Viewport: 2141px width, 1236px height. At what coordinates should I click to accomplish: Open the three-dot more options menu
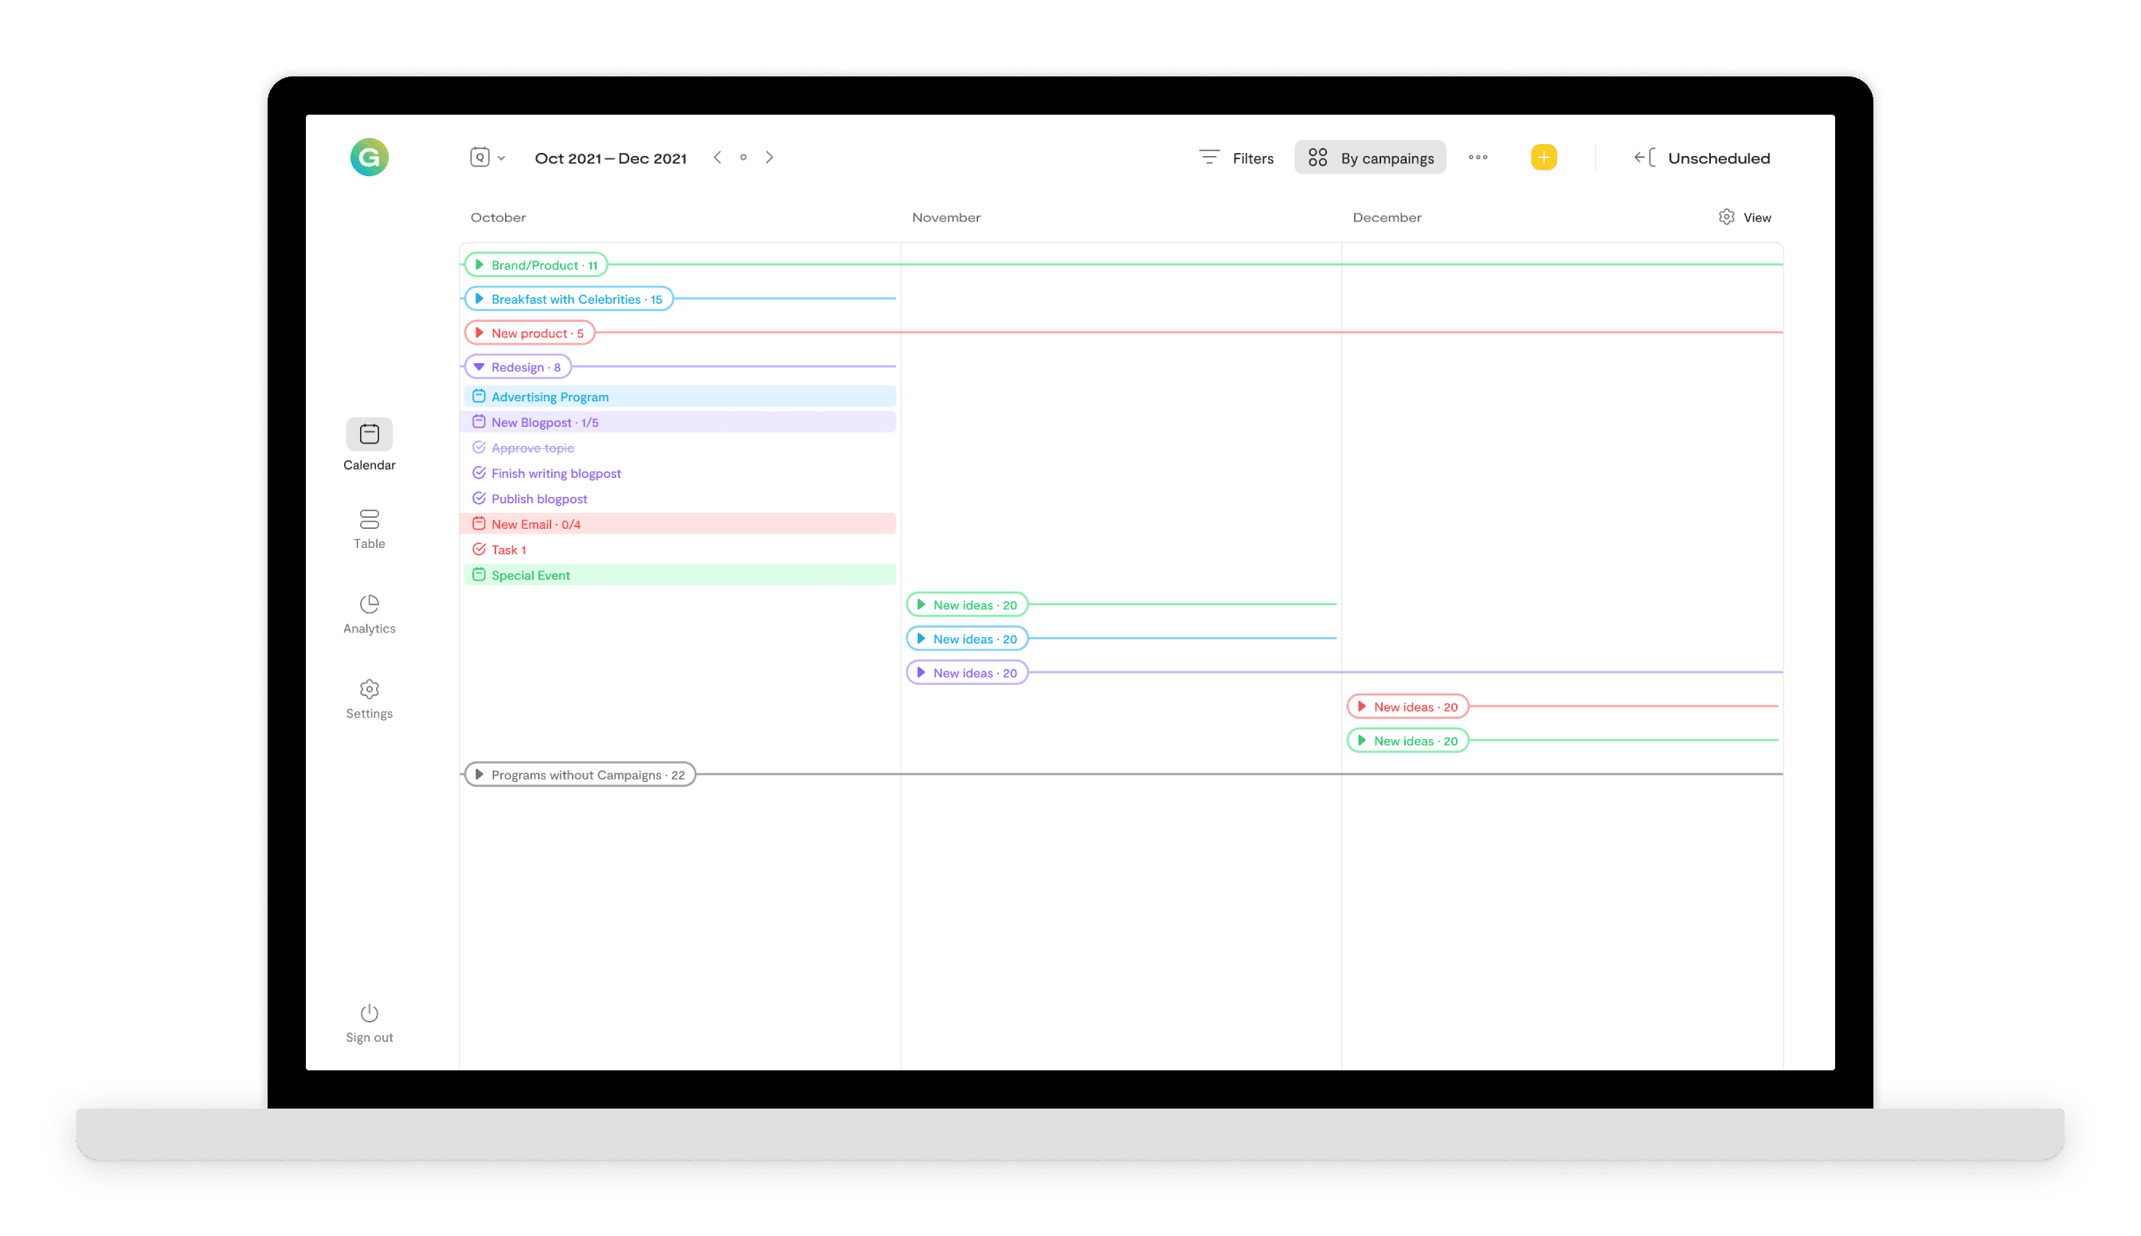[1478, 157]
